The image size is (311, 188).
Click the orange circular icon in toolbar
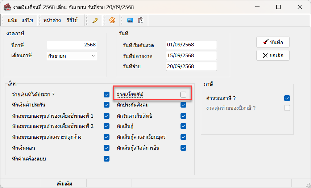[112, 21]
